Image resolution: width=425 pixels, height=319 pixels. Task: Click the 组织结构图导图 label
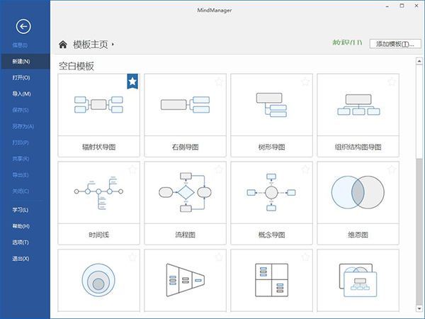[358, 147]
